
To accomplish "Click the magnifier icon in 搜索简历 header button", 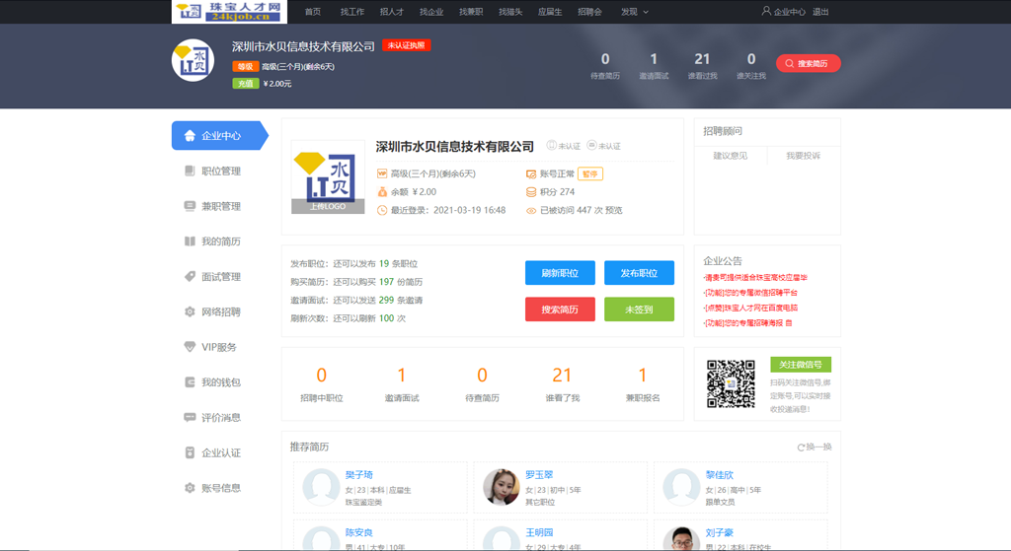I will coord(789,64).
